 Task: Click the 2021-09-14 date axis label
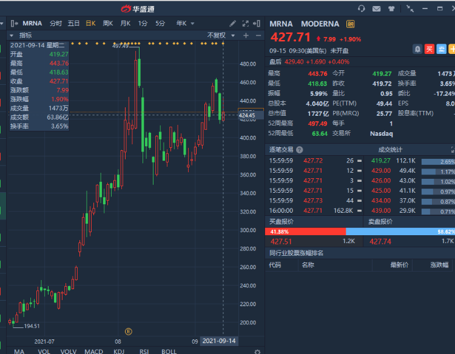point(219,341)
